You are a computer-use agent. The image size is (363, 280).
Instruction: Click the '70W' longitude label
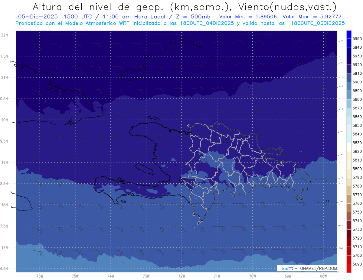[253, 276]
